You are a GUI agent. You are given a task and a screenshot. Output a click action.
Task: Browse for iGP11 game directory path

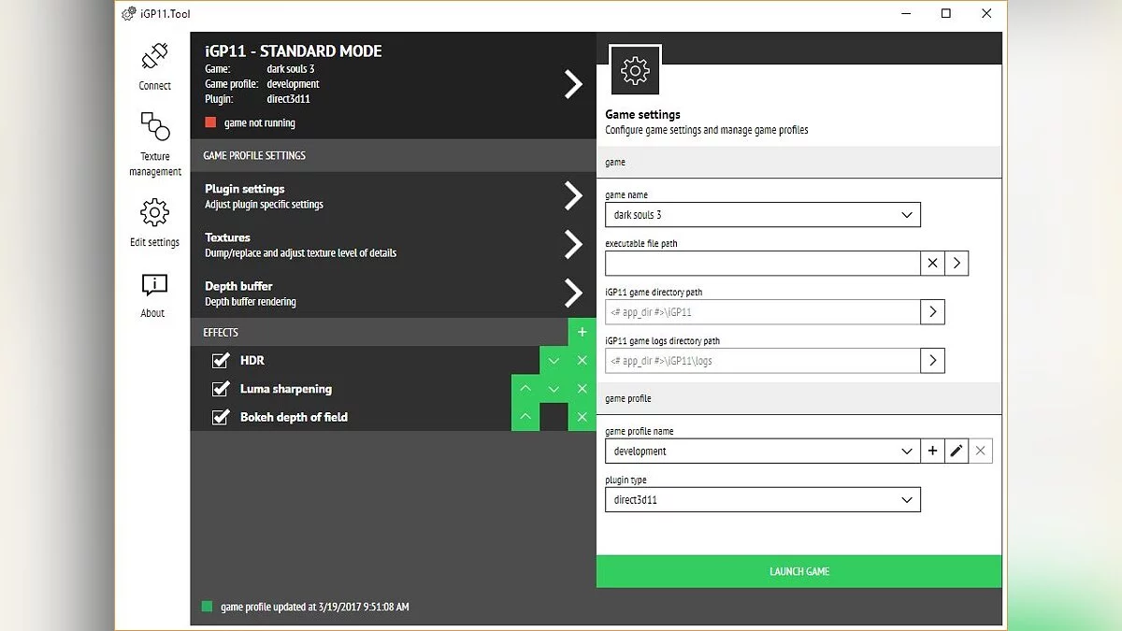[x=932, y=312]
